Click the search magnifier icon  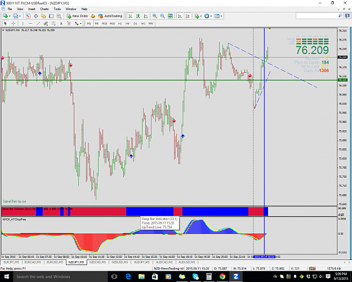click(x=340, y=16)
